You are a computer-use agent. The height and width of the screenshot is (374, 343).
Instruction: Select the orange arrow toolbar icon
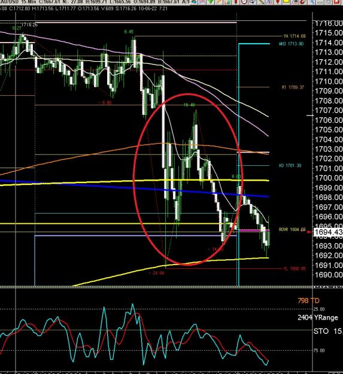tap(219, 2)
